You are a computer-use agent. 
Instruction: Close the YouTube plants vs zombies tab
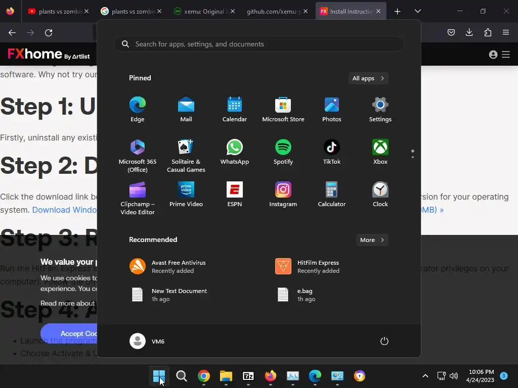point(86,11)
